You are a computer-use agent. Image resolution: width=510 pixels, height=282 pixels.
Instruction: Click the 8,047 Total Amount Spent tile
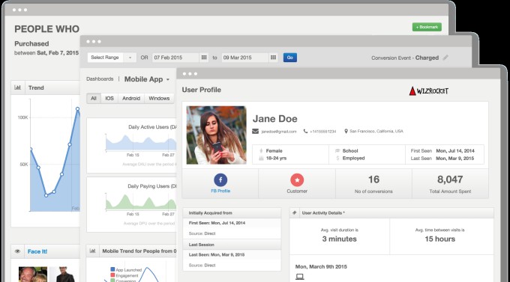click(450, 184)
